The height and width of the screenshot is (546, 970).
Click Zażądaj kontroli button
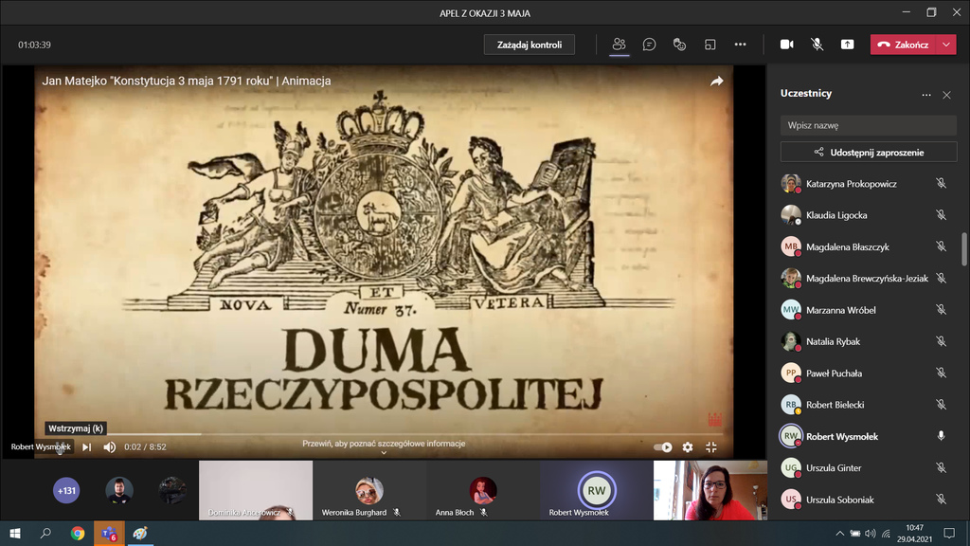click(529, 45)
